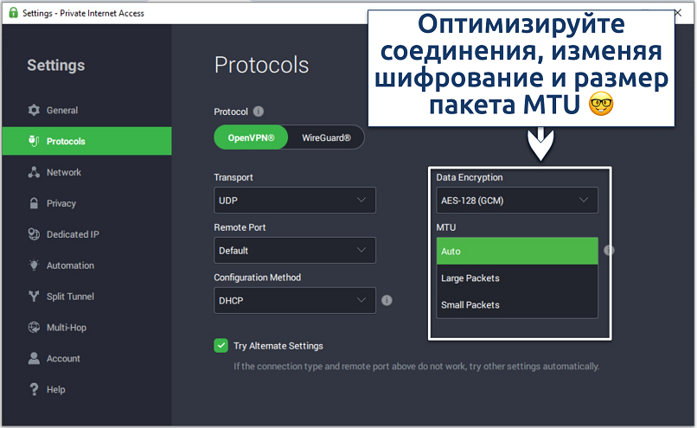Go to Network settings

[86, 172]
